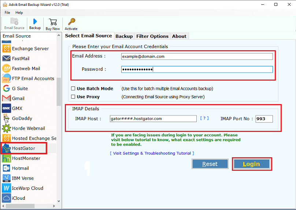Click the Email Address input field
This screenshot has height=210, width=296.
click(197, 56)
